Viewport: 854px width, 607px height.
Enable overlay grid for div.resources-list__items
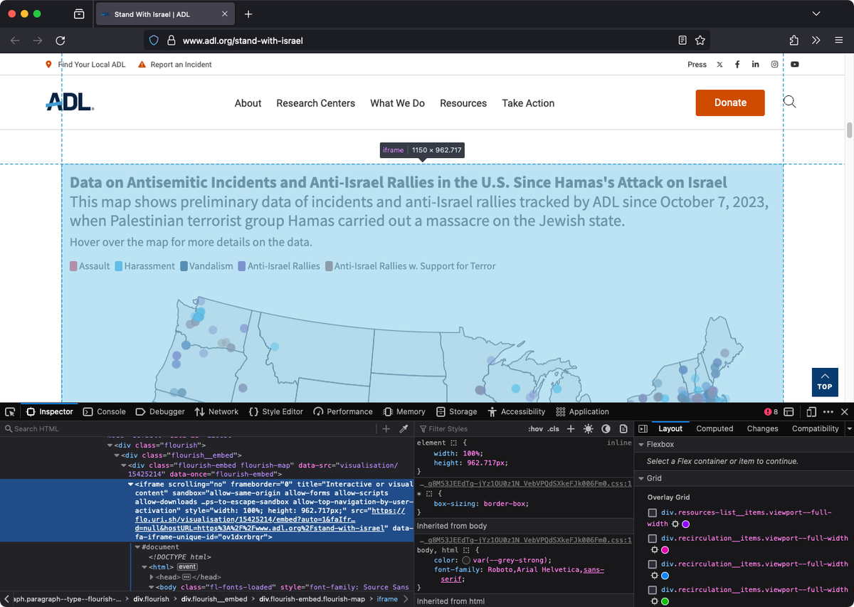(652, 513)
